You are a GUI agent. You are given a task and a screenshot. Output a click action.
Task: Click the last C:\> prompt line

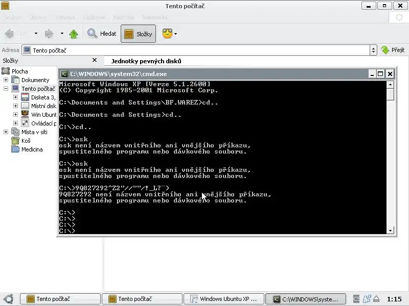[x=67, y=231]
